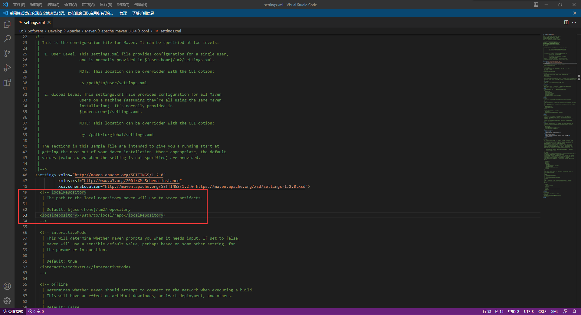Click line number 53 in the gutter
The width and height of the screenshot is (581, 315).
[x=25, y=215]
